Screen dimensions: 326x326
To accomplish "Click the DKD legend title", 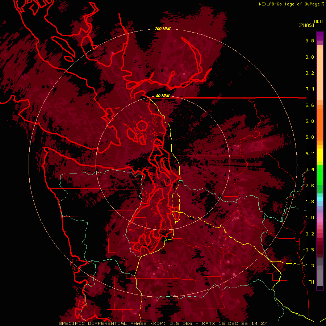I will [x=318, y=22].
